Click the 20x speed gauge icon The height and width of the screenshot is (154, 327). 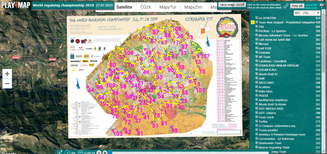click(x=67, y=152)
